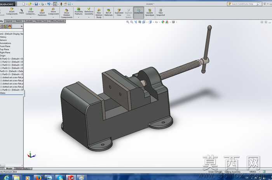Click Show Hidden Components
272x180 pixels.
tap(66, 14)
